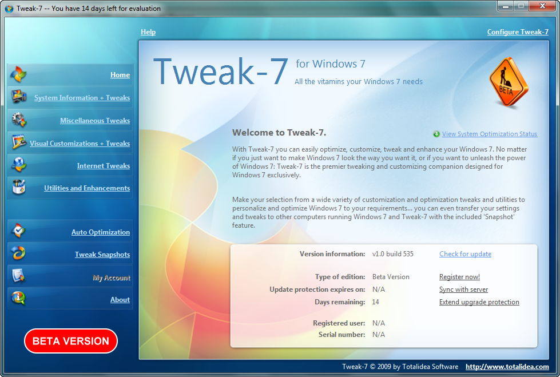Screen dimensions: 560x377
Task: Open the Home section
Action: (120, 75)
